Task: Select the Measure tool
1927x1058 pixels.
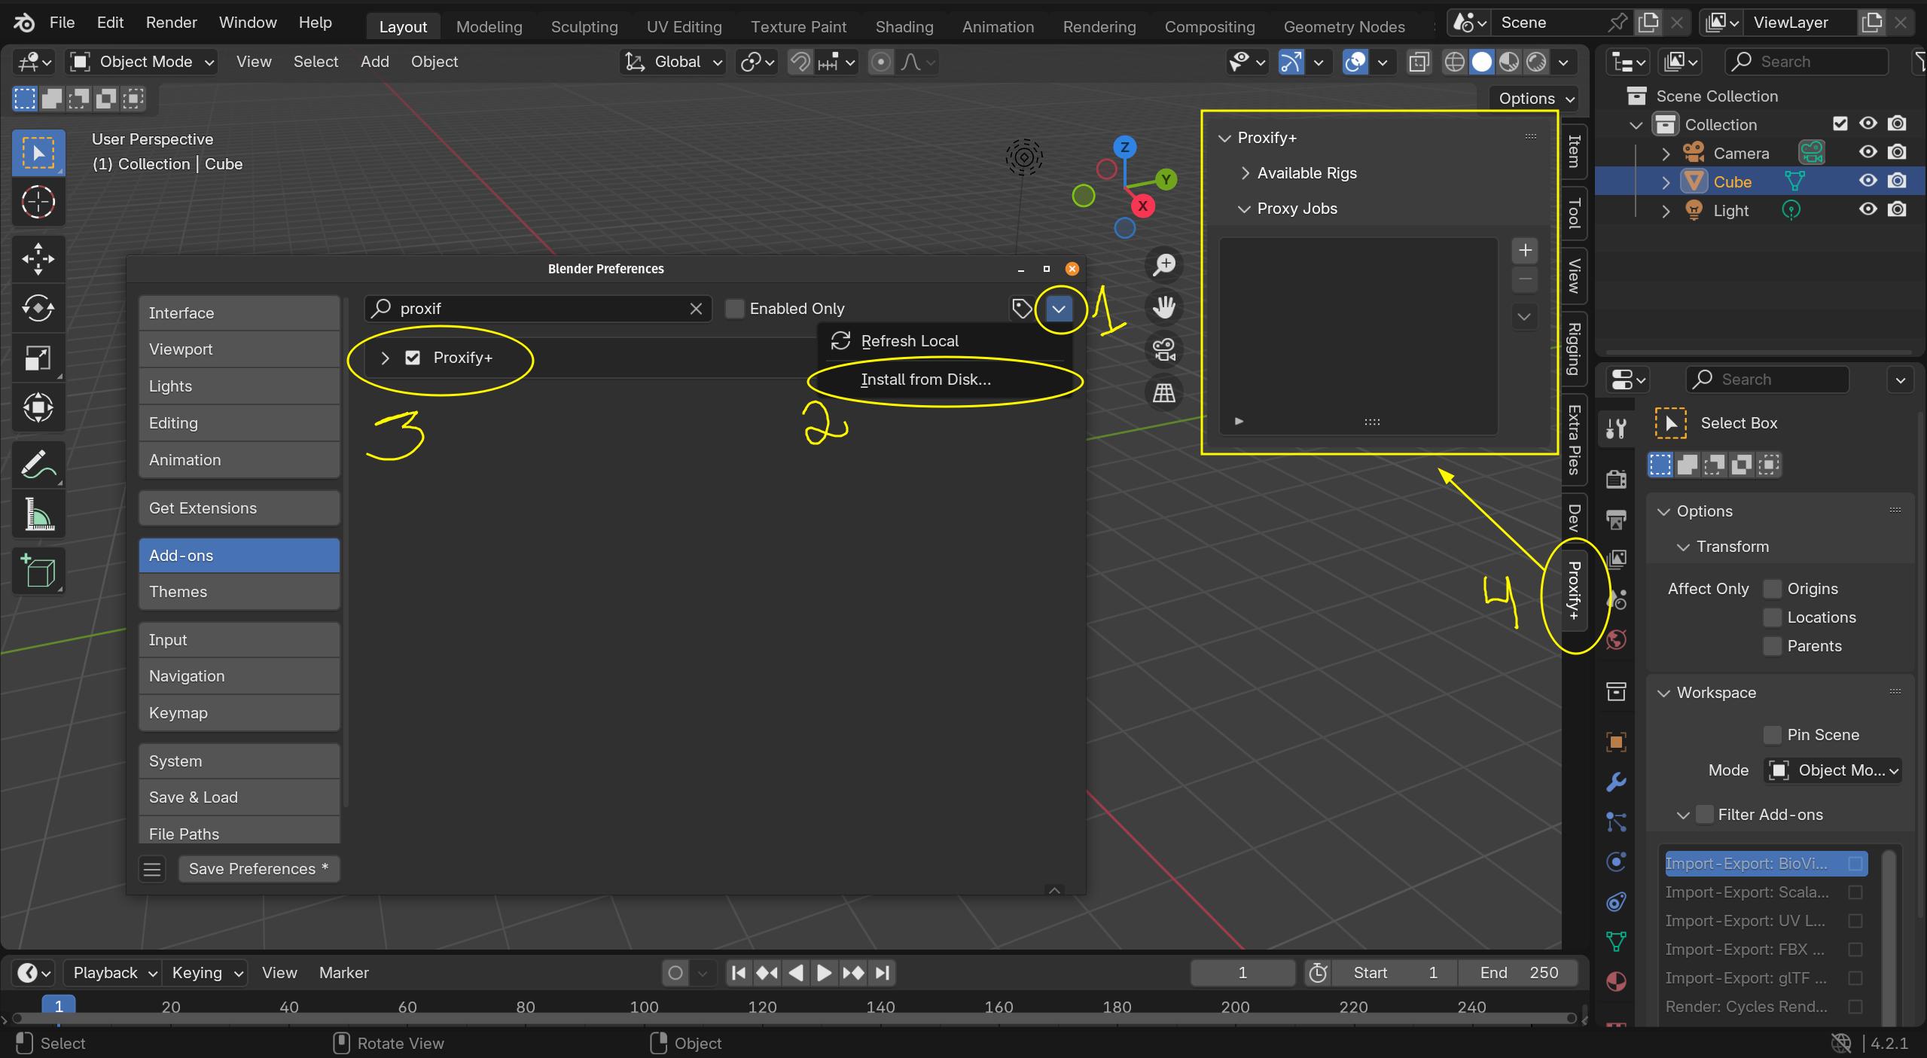Action: point(38,514)
